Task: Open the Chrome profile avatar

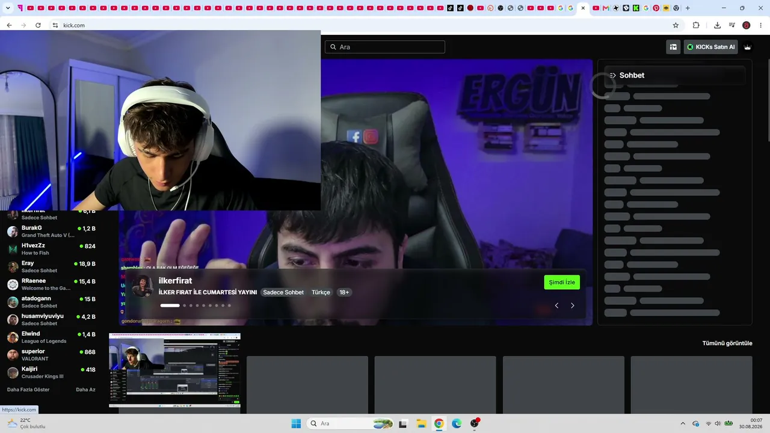Action: pos(747,25)
